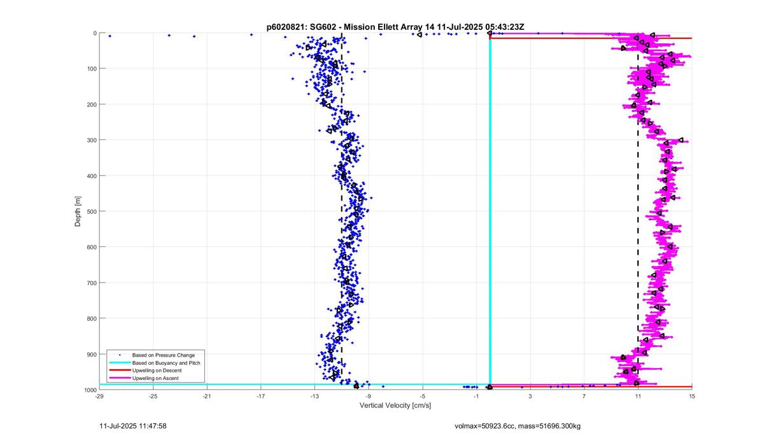Click x-axis tick label '-29'
This screenshot has width=764, height=438.
click(x=99, y=396)
